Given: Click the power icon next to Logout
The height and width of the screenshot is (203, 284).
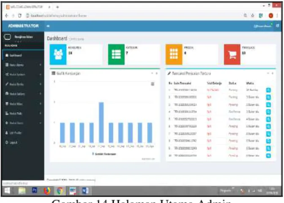Looking at the screenshot, I should pyautogui.click(x=7, y=142).
